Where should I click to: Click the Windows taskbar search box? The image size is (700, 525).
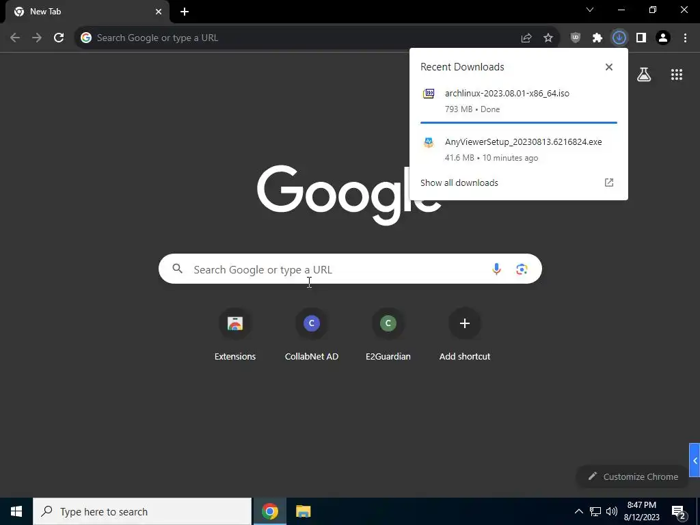pos(142,511)
